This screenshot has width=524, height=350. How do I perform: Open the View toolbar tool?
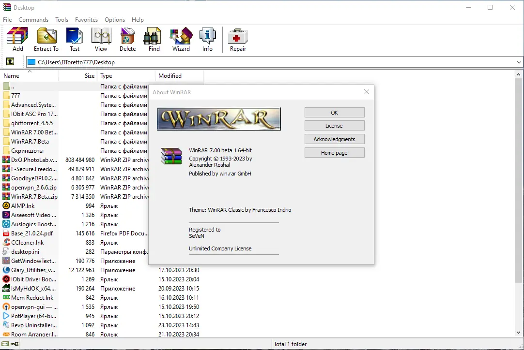coord(101,39)
